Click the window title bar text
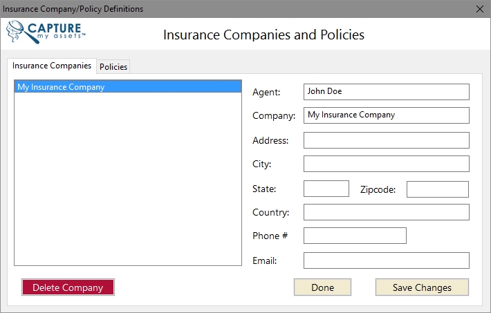 tap(73, 9)
